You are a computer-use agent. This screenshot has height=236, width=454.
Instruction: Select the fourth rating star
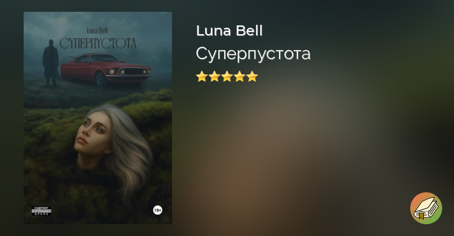[240, 77]
